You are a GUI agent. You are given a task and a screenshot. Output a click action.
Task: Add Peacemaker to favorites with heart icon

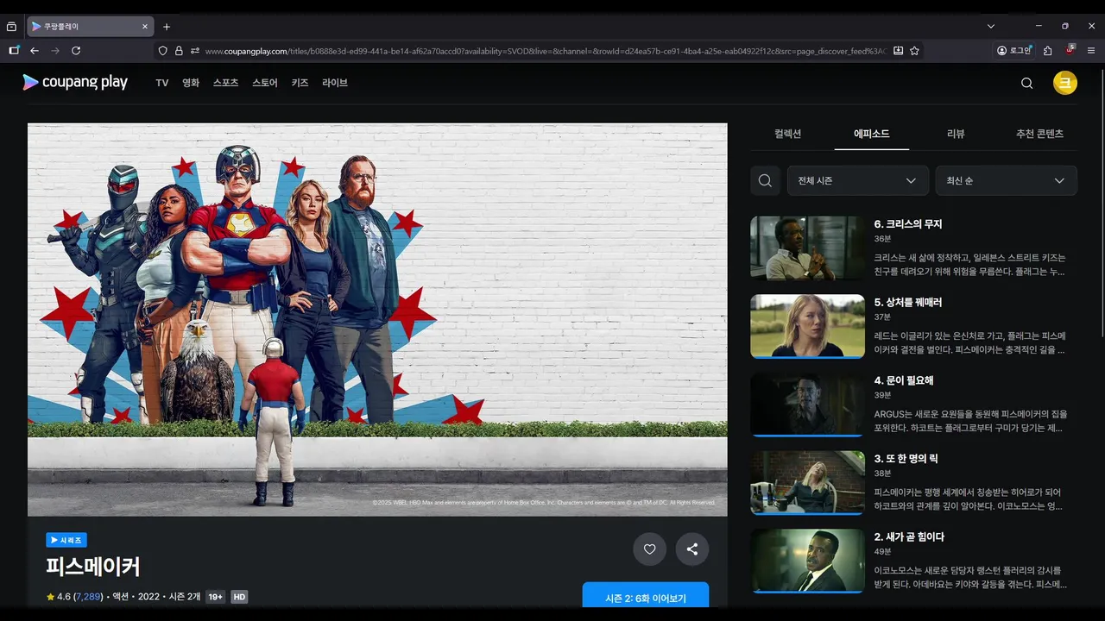[x=649, y=549]
